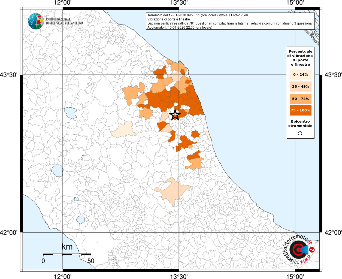Click the bottom 13°30' longitude label
The image size is (342, 279).
[x=179, y=276]
